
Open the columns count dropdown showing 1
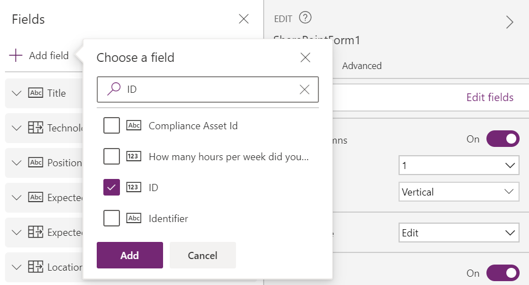pos(459,165)
